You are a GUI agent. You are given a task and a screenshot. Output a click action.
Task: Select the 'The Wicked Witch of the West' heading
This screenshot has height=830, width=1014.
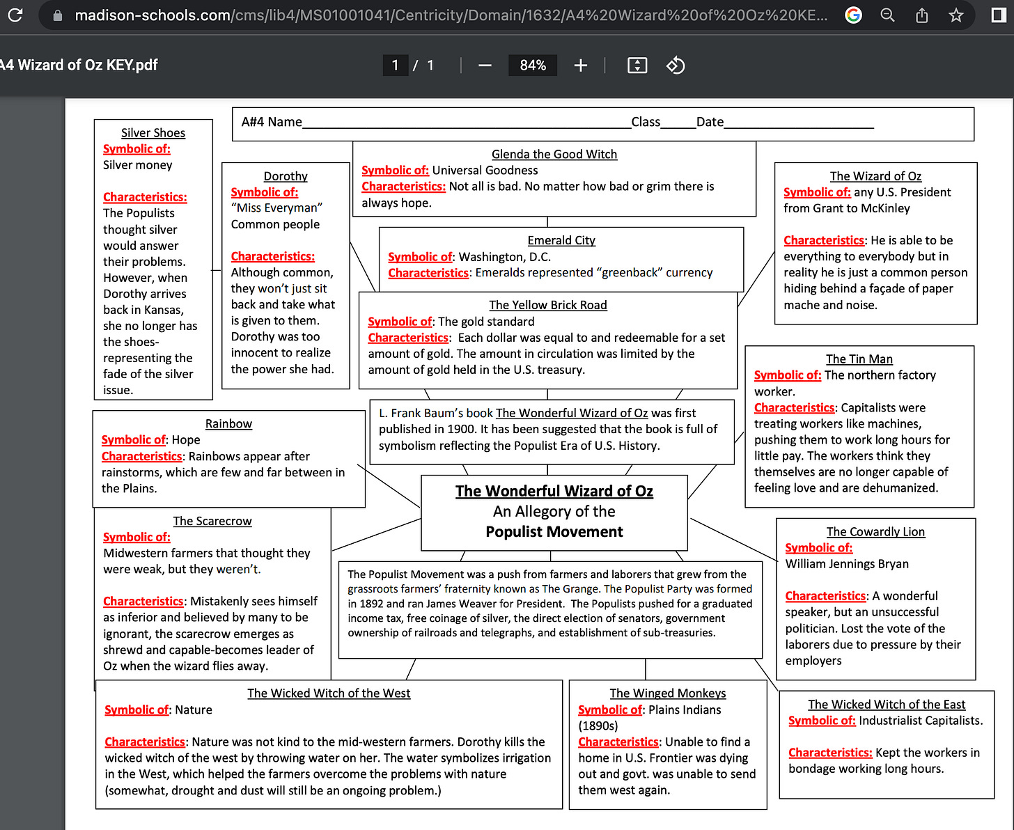tap(329, 694)
